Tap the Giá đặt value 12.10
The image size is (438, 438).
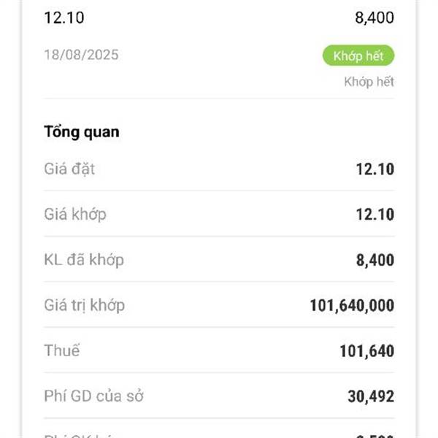point(375,169)
